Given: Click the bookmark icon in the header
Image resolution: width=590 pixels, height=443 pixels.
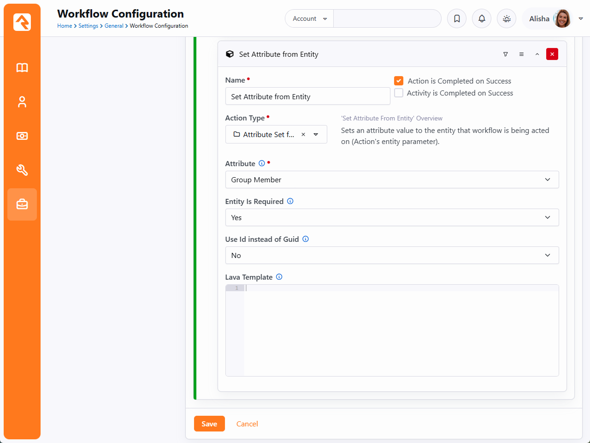Looking at the screenshot, I should tap(457, 18).
